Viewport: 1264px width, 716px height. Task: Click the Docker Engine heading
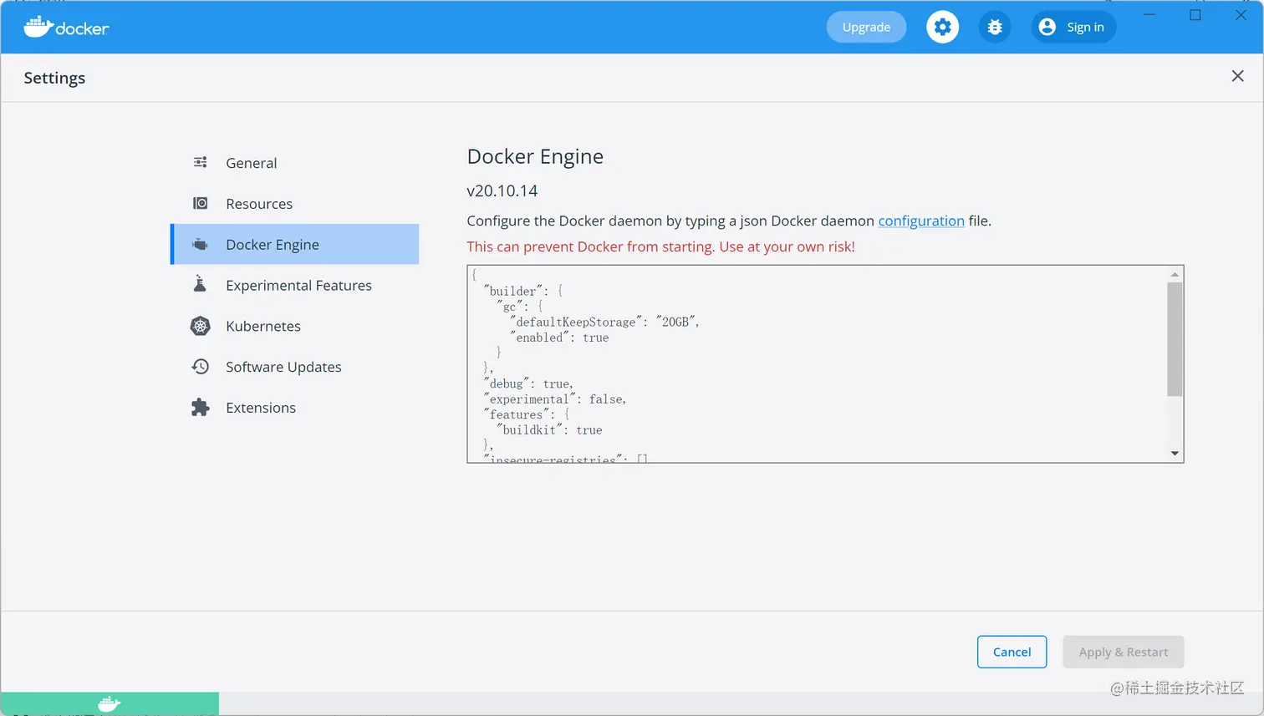535,156
